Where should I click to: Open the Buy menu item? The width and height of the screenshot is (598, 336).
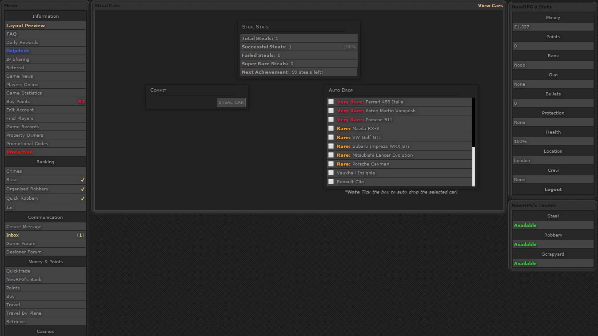tap(45, 296)
